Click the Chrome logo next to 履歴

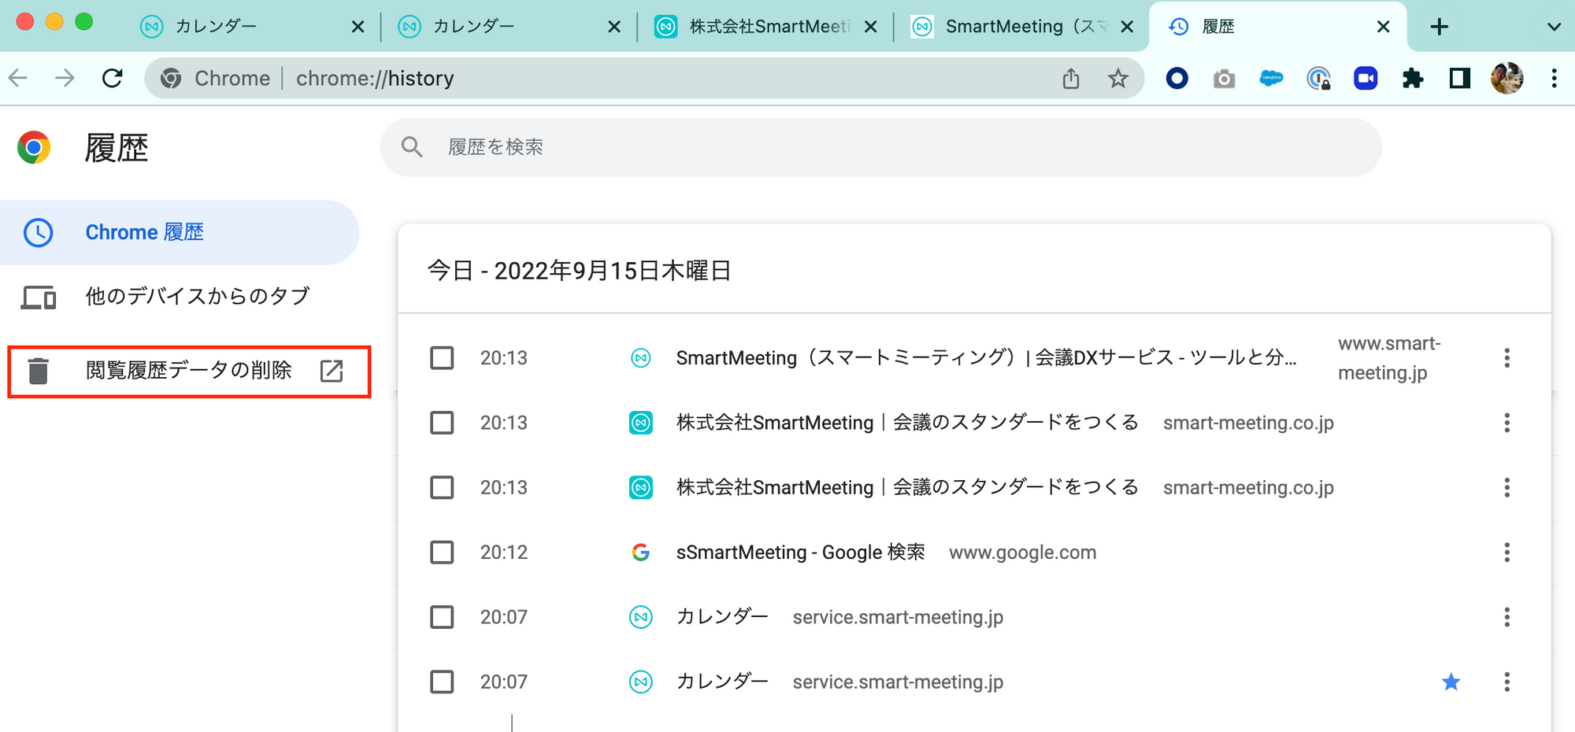[34, 147]
